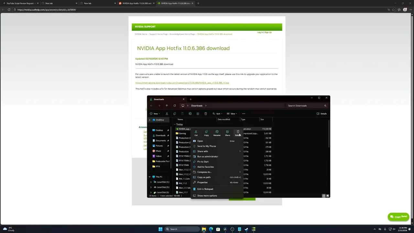This screenshot has width=414, height=233.
Task: Select Documents in navigation pane
Action: 161,140
